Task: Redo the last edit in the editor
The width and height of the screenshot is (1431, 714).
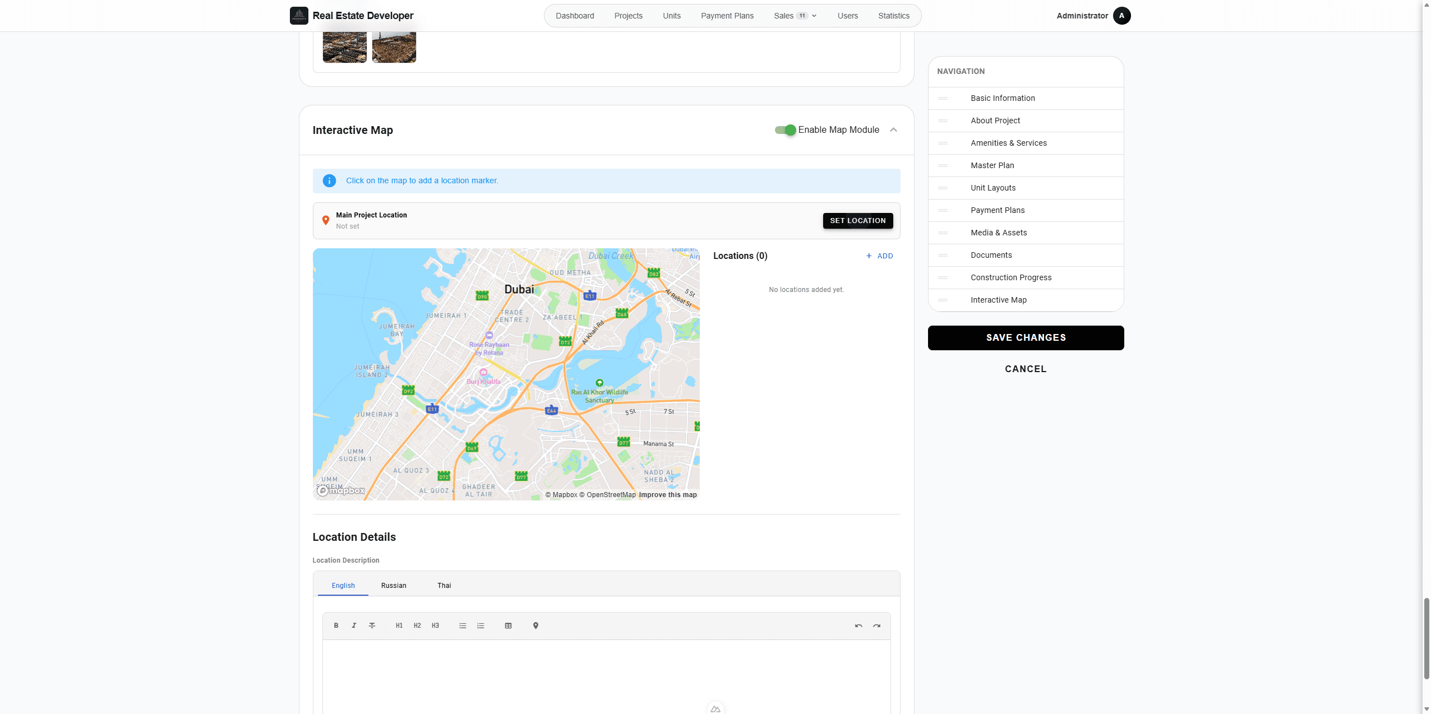Action: pyautogui.click(x=876, y=625)
